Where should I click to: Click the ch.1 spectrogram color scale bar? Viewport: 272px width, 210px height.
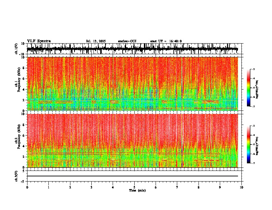248,88
